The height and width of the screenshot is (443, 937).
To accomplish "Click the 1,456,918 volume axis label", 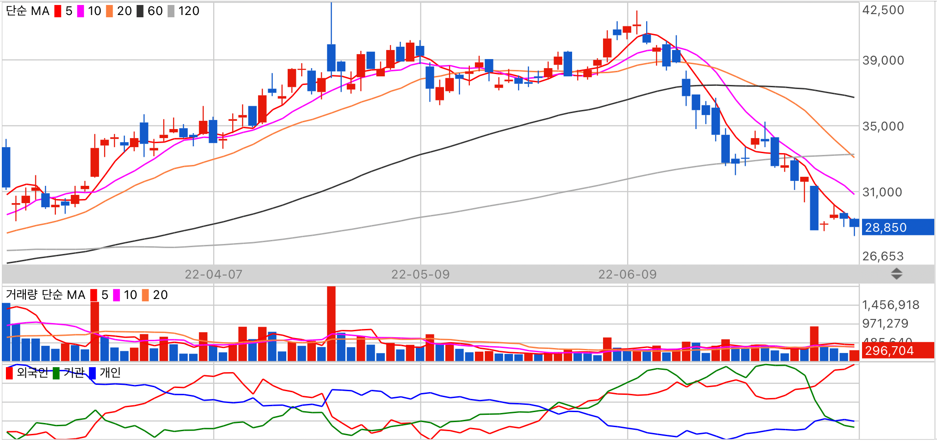I will tap(891, 305).
